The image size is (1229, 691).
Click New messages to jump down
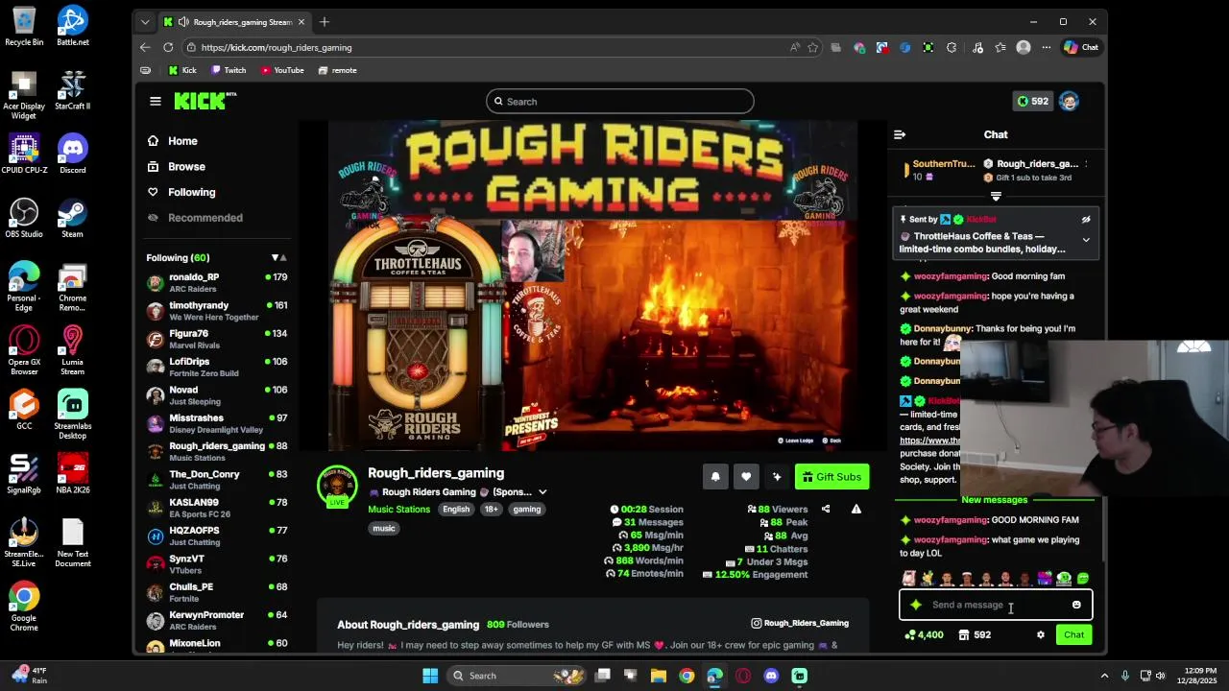click(x=995, y=500)
